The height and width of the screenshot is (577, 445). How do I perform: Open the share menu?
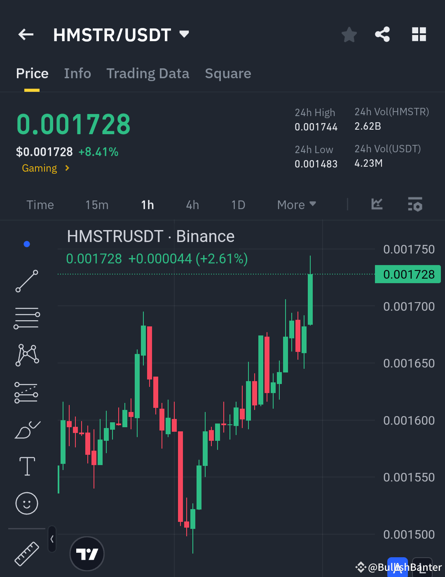(x=382, y=35)
